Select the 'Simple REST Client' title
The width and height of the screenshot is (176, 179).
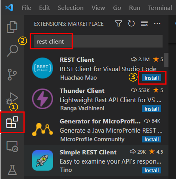88,152
